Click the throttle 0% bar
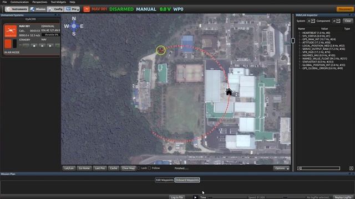355x199 pixels. click(x=51, y=35)
